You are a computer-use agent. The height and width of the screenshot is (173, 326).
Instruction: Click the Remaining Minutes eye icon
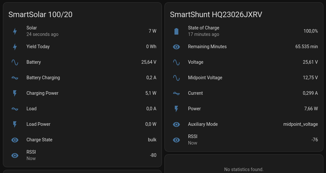[x=176, y=47]
